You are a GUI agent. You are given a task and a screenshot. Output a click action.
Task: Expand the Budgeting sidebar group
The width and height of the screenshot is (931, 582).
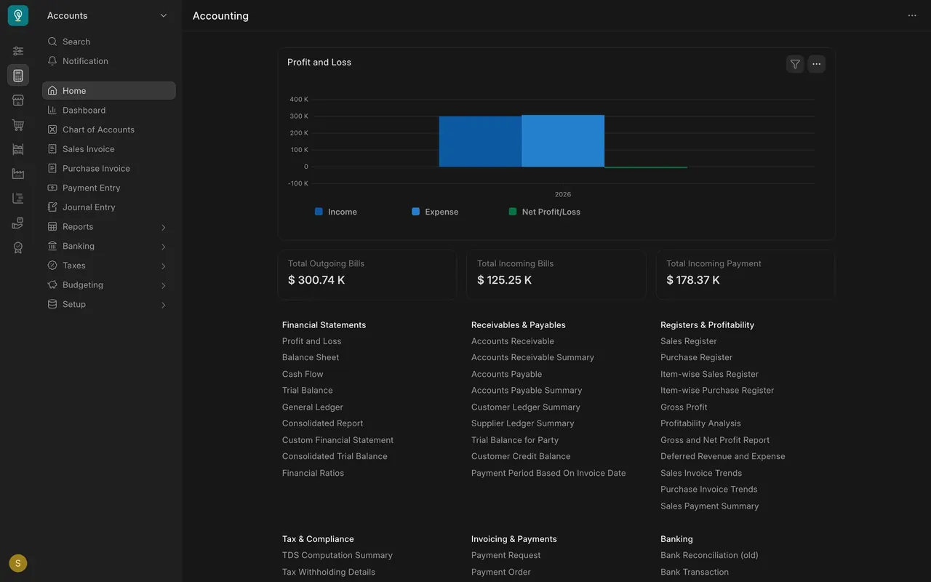point(109,285)
